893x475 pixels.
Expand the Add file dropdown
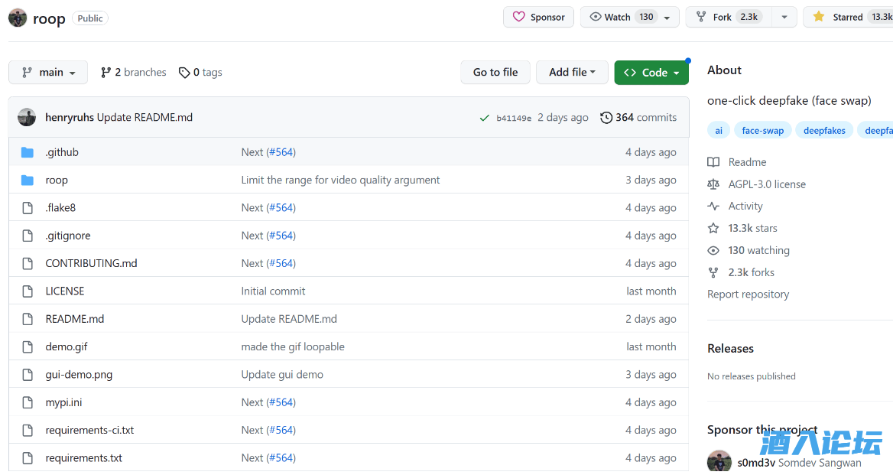tap(572, 73)
